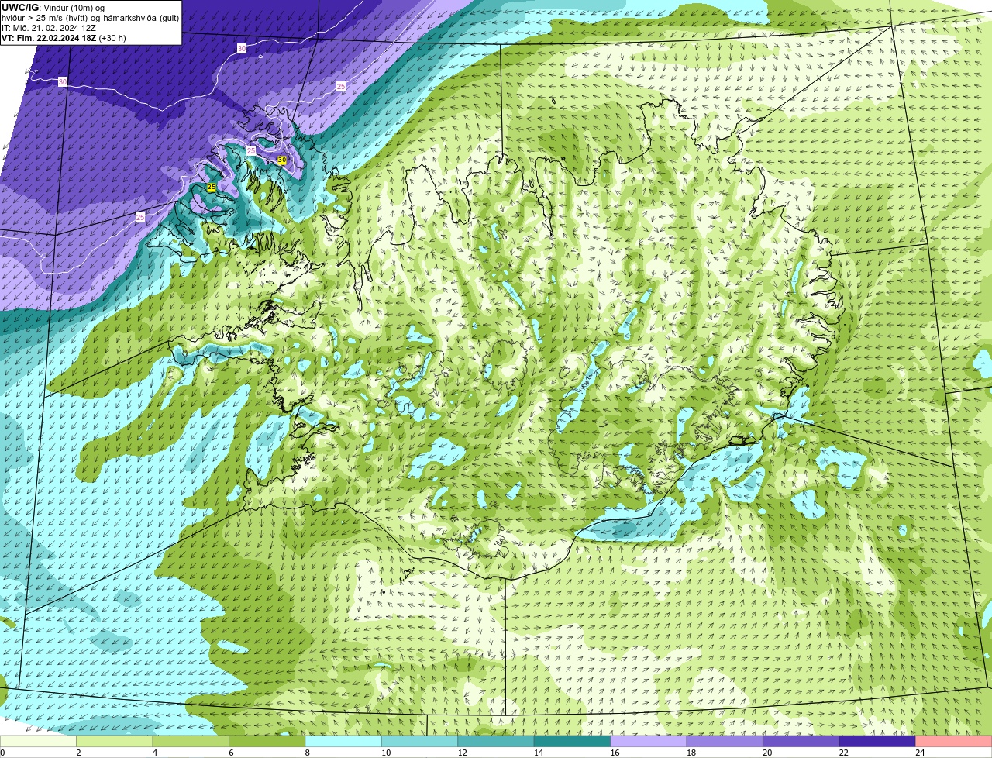992x758 pixels.
Task: Click the legend scale number '10'
Action: pyautogui.click(x=386, y=753)
